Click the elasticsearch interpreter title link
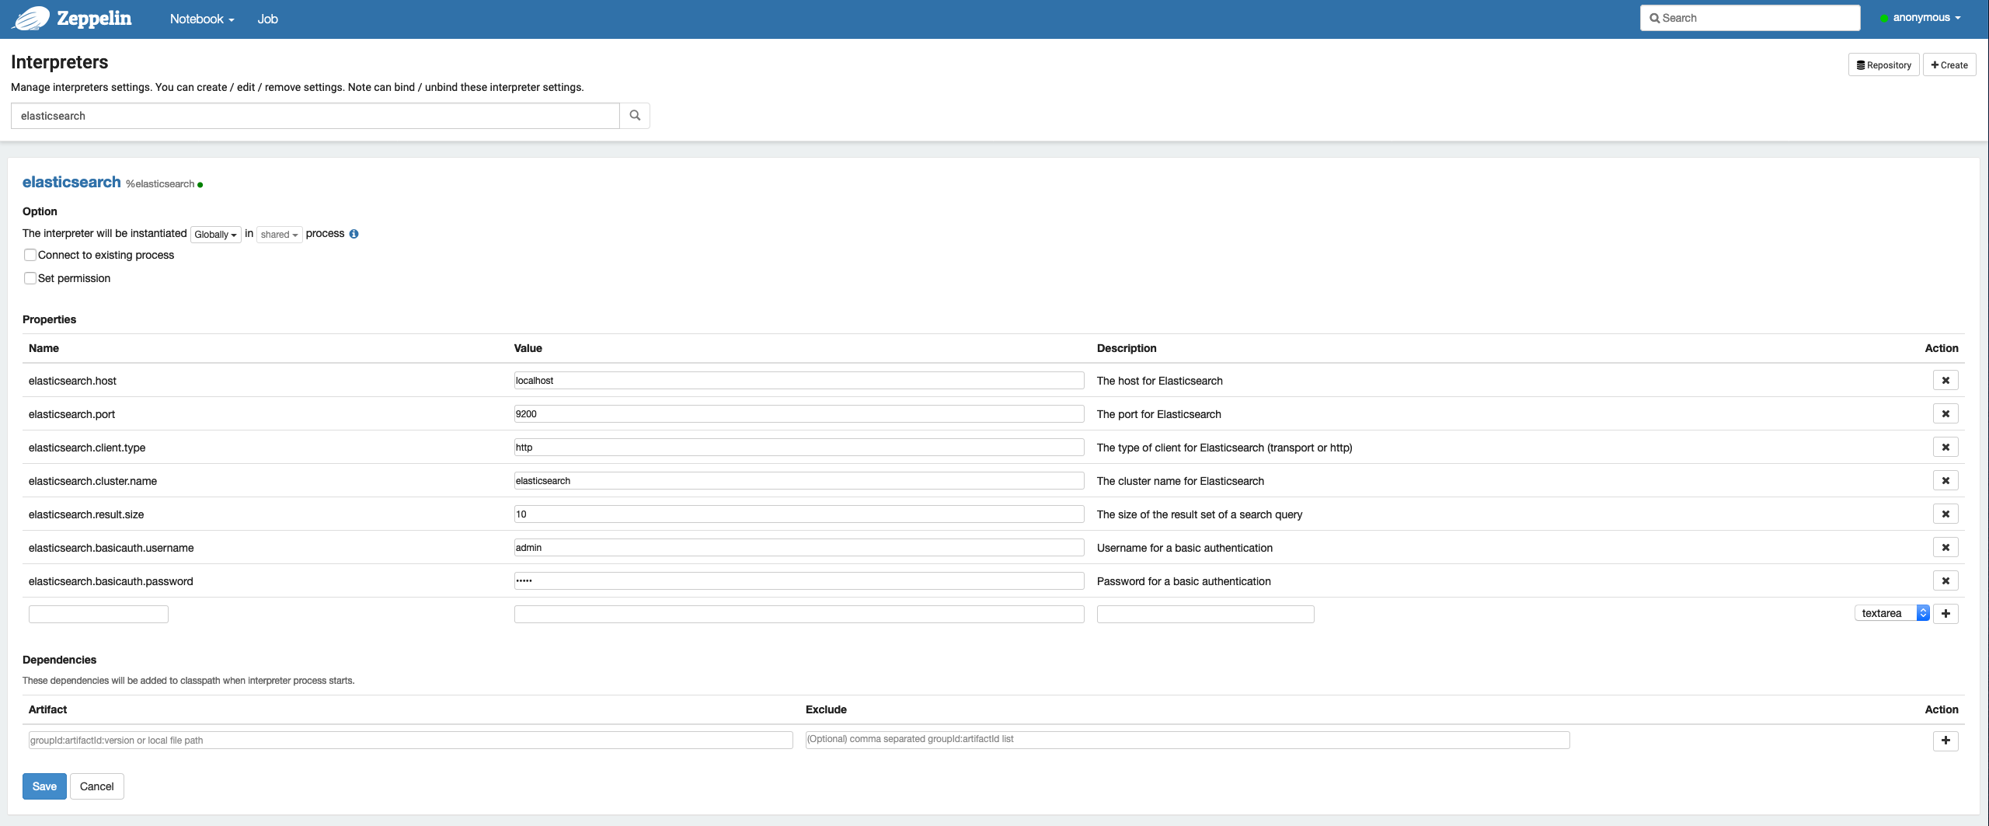Viewport: 1989px width, 826px height. 71,182
